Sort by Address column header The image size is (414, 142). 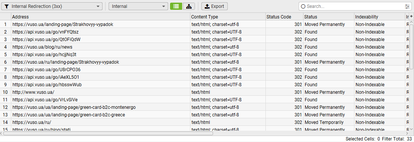pyautogui.click(x=101, y=17)
